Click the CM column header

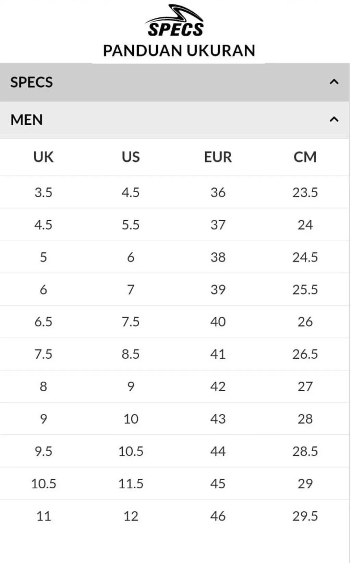point(305,157)
